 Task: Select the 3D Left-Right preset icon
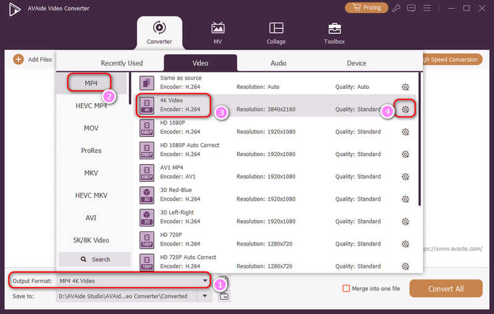pyautogui.click(x=147, y=218)
